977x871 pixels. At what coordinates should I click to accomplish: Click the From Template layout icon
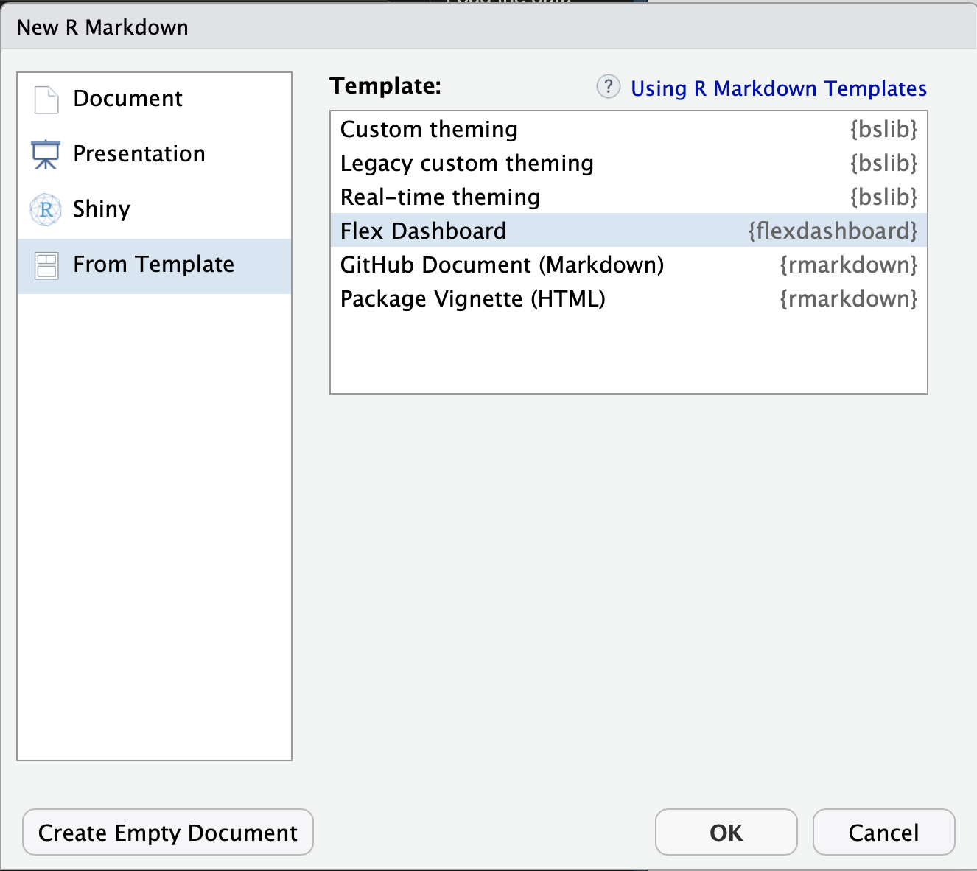pyautogui.click(x=46, y=265)
